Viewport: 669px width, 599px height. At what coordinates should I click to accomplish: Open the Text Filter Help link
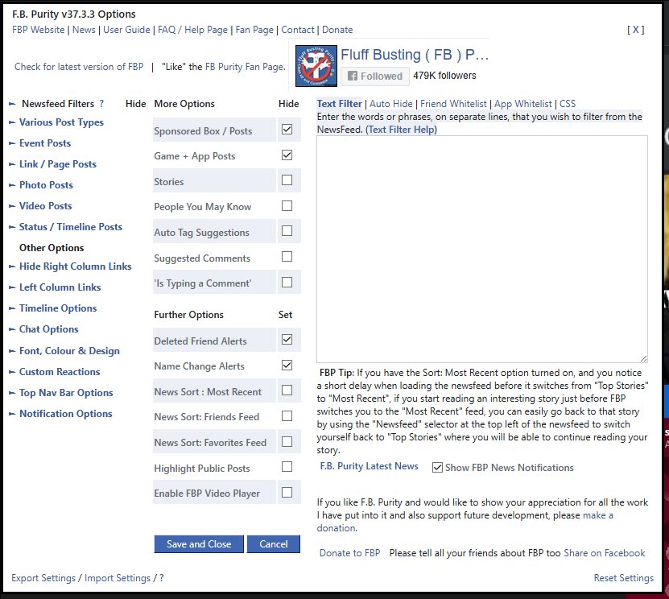(x=402, y=130)
